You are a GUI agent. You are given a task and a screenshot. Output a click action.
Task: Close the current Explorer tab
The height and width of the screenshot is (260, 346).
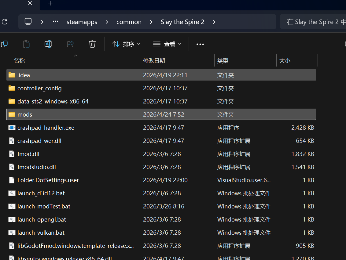pos(30,3)
